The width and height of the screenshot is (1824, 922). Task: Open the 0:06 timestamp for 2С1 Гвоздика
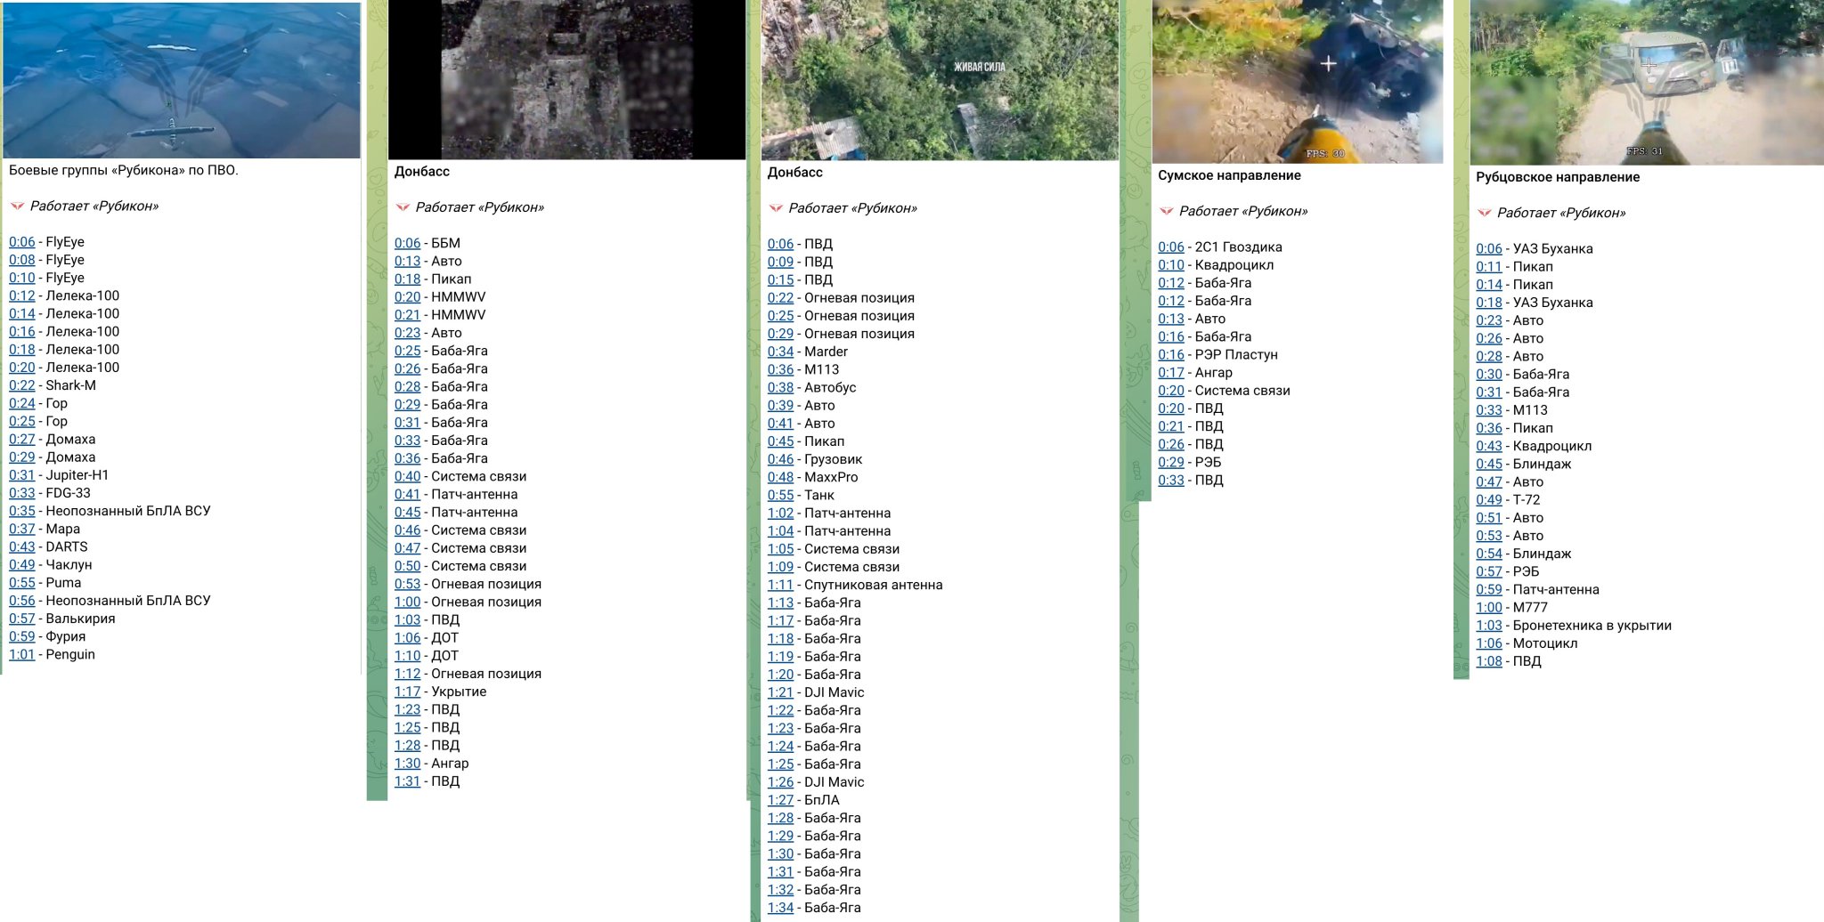pos(1171,247)
